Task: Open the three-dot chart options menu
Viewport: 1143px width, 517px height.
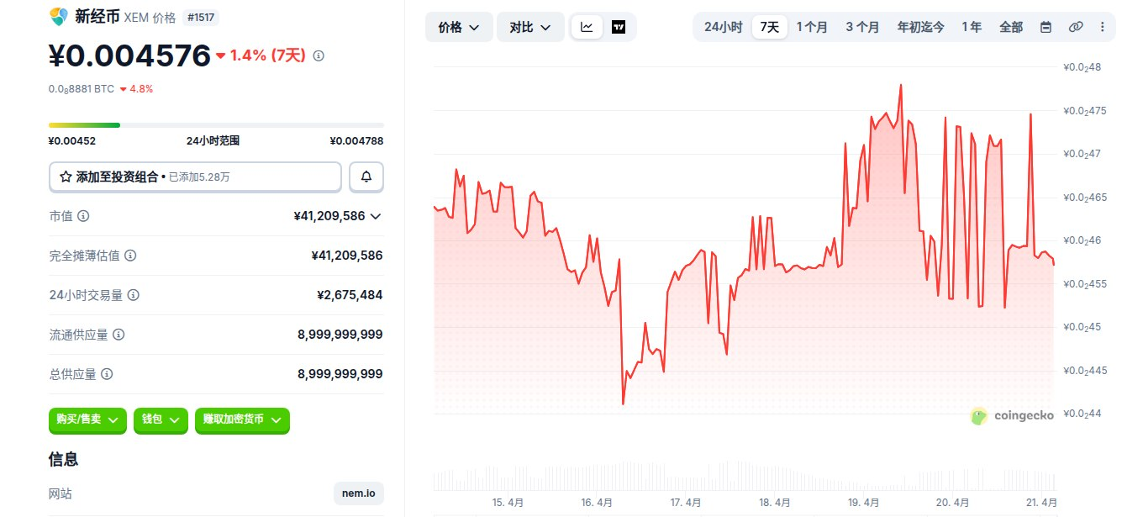Action: (x=1102, y=27)
